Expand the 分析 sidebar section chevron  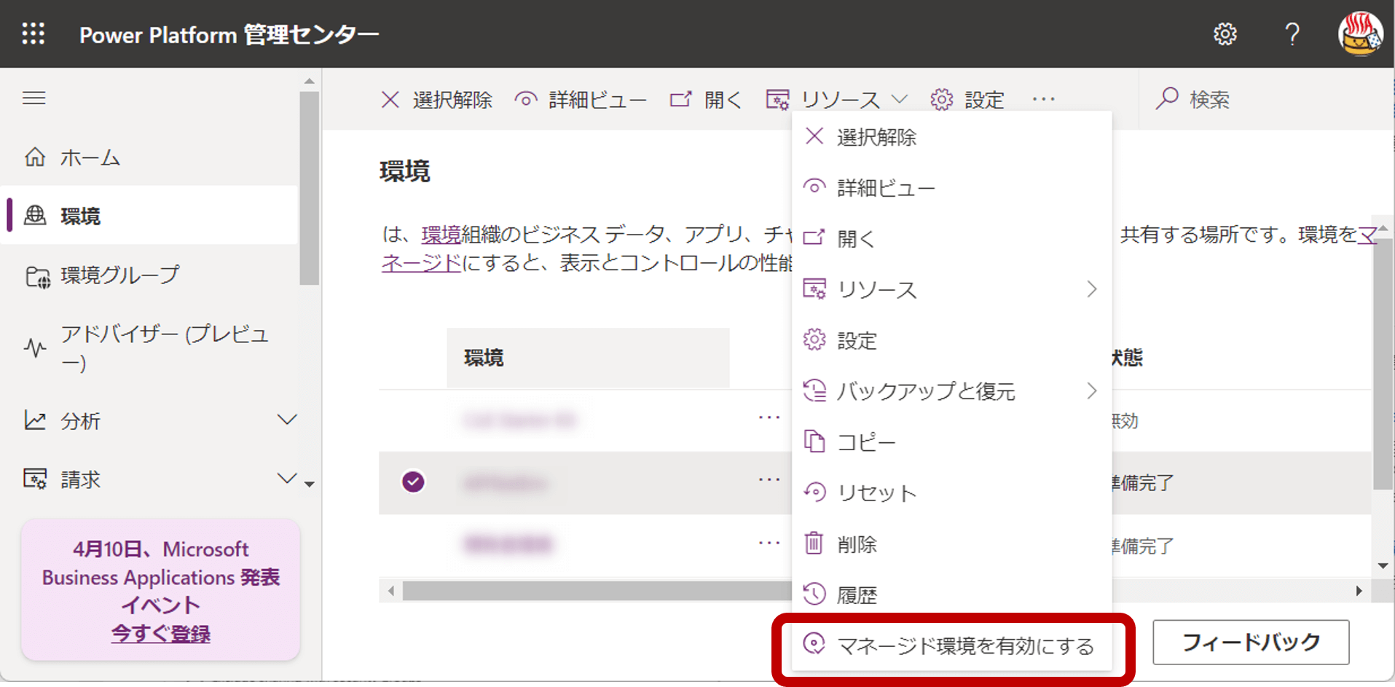287,420
